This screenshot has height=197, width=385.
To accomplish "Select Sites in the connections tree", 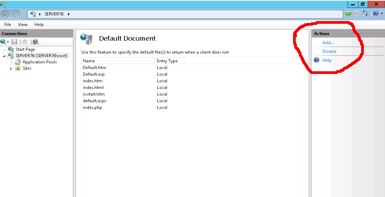I will (27, 68).
